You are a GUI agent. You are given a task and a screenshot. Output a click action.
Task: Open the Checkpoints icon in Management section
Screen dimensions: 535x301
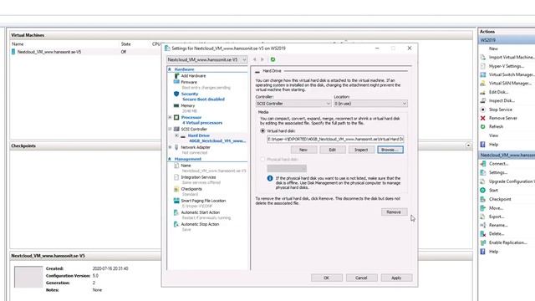tap(176, 189)
